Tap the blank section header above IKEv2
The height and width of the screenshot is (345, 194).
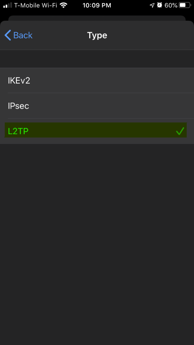click(97, 59)
